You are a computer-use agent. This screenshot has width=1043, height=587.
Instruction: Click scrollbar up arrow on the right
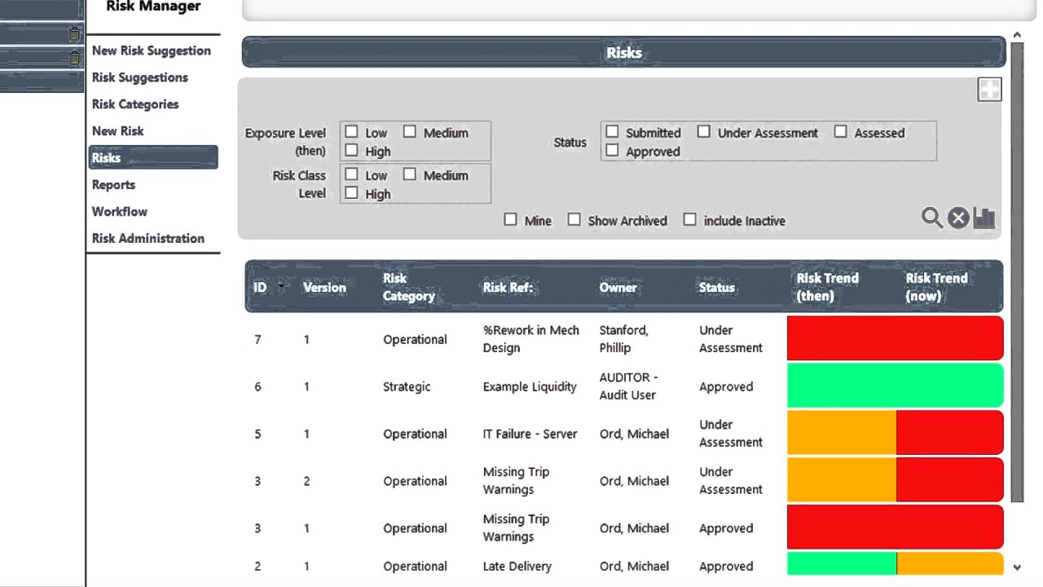(x=1017, y=35)
